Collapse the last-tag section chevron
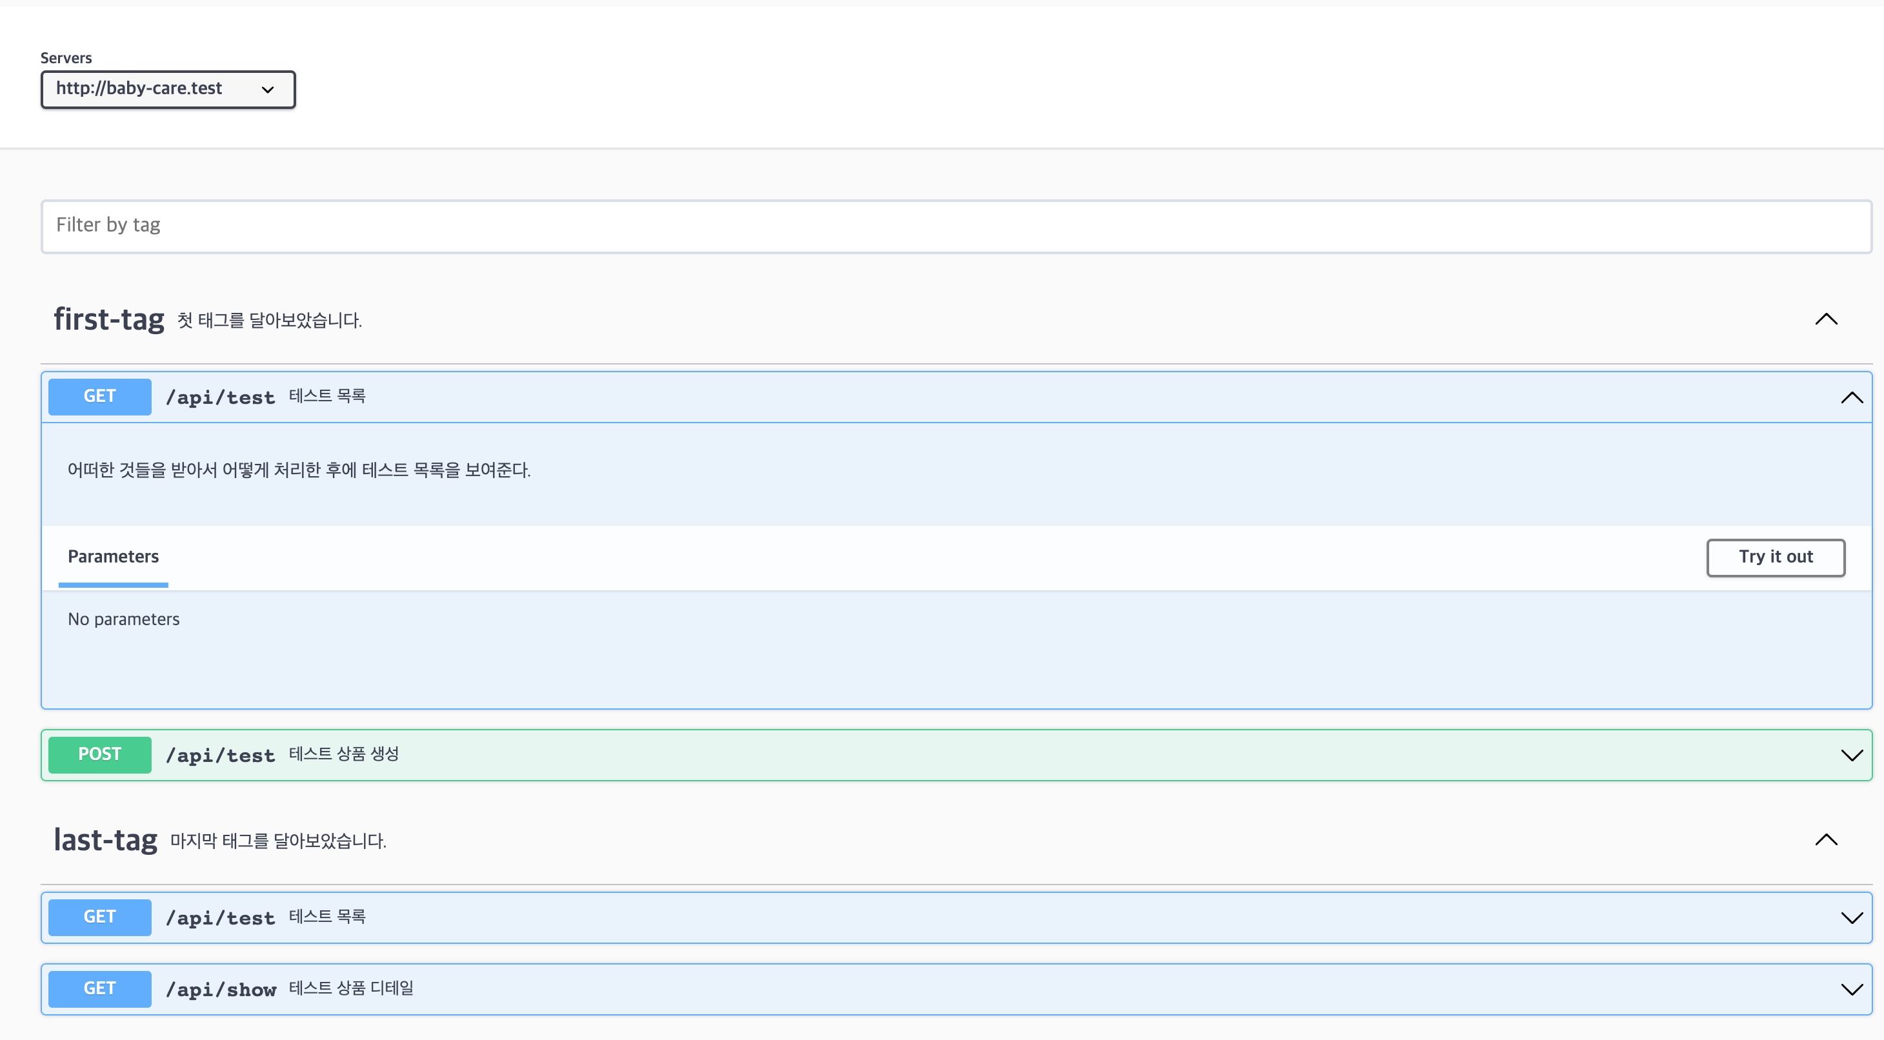 tap(1825, 839)
